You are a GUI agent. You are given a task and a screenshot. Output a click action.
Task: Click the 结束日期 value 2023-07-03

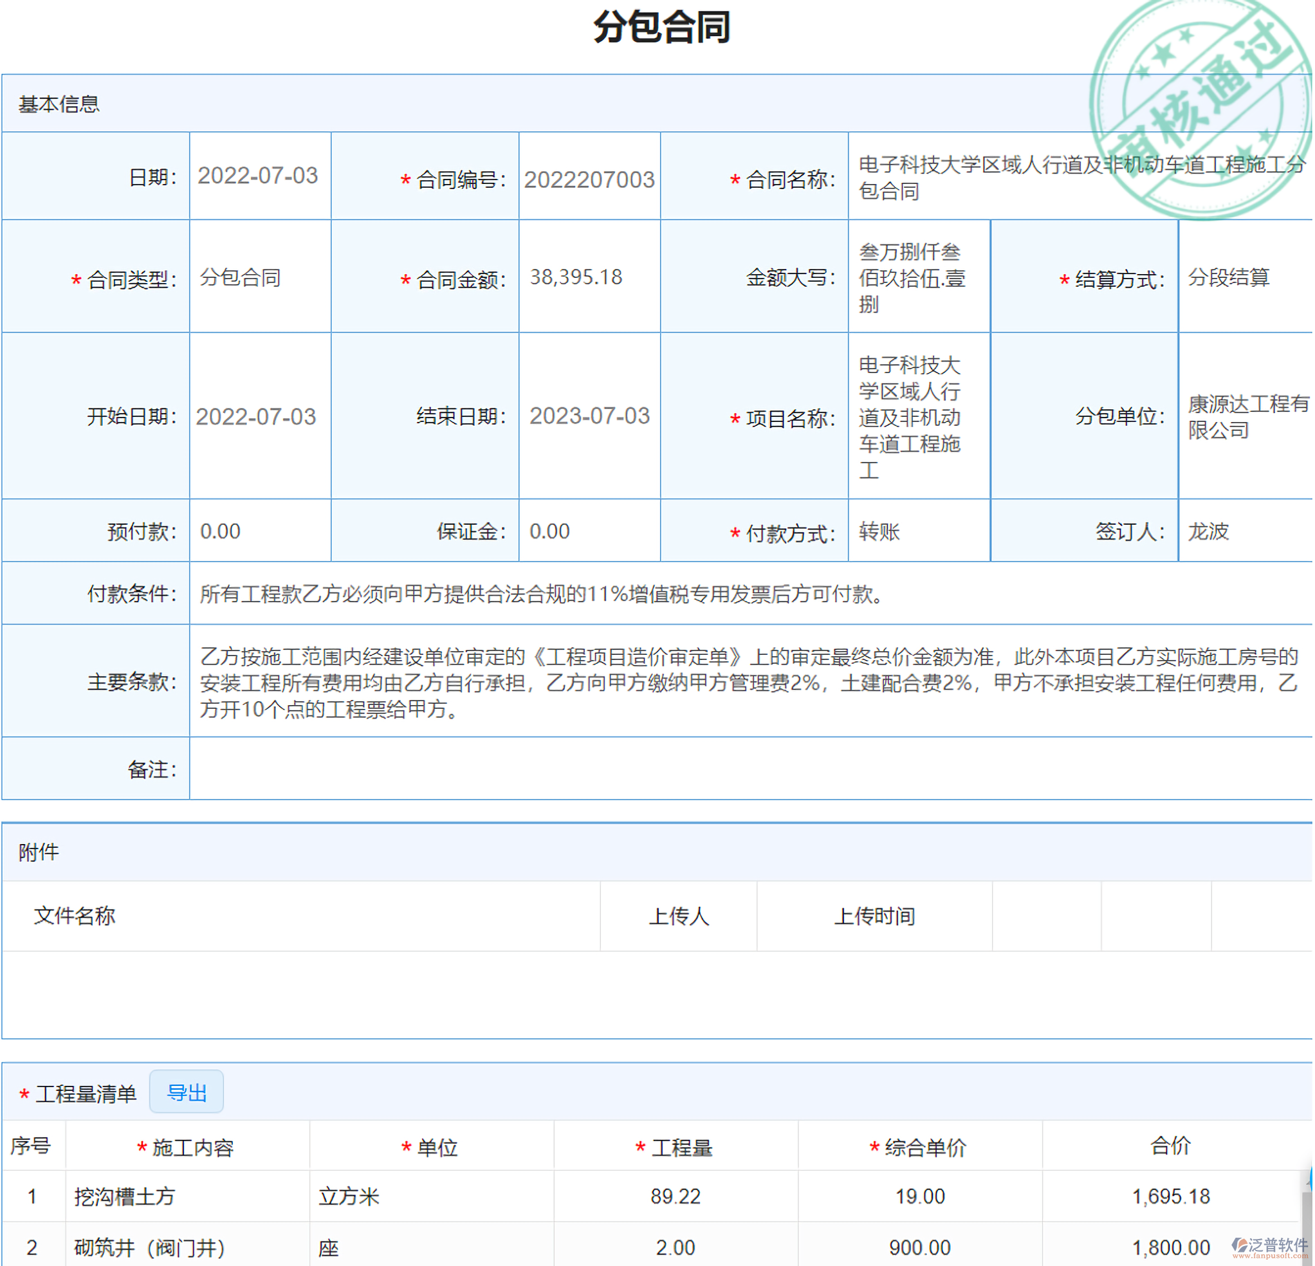click(x=589, y=417)
